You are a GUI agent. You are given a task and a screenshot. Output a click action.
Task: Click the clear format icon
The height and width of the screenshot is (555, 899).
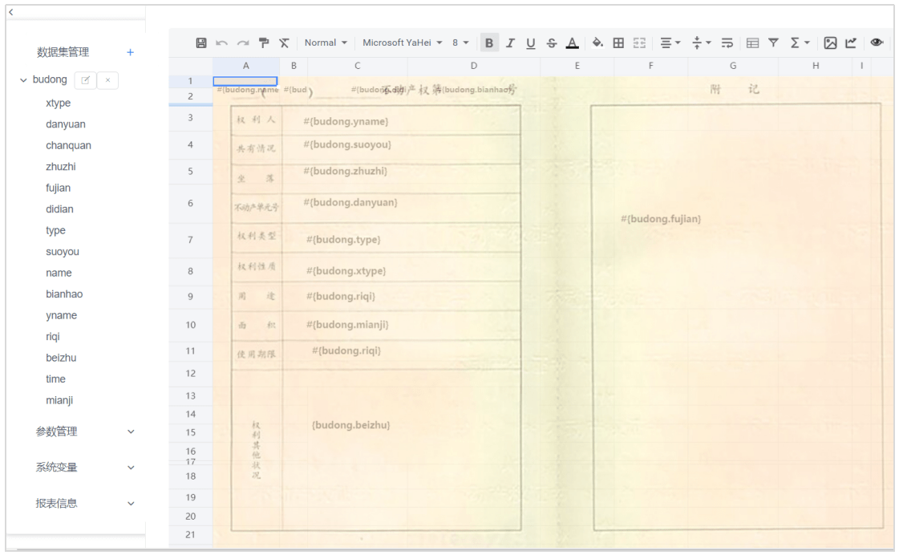[285, 43]
